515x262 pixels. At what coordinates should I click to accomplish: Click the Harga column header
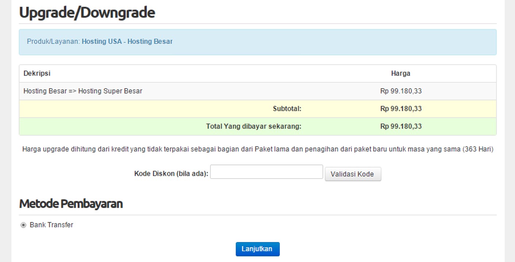tap(401, 73)
